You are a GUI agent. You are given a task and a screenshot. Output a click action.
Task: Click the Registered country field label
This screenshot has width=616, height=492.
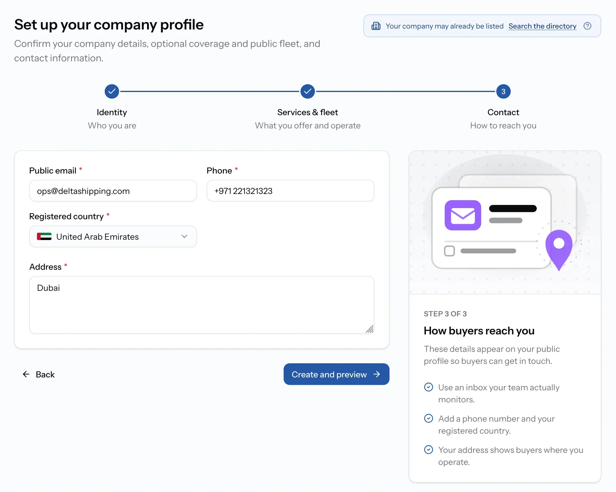point(66,216)
